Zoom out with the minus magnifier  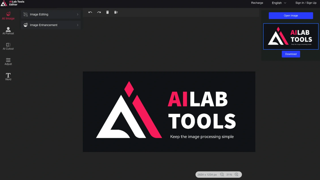pos(222,175)
